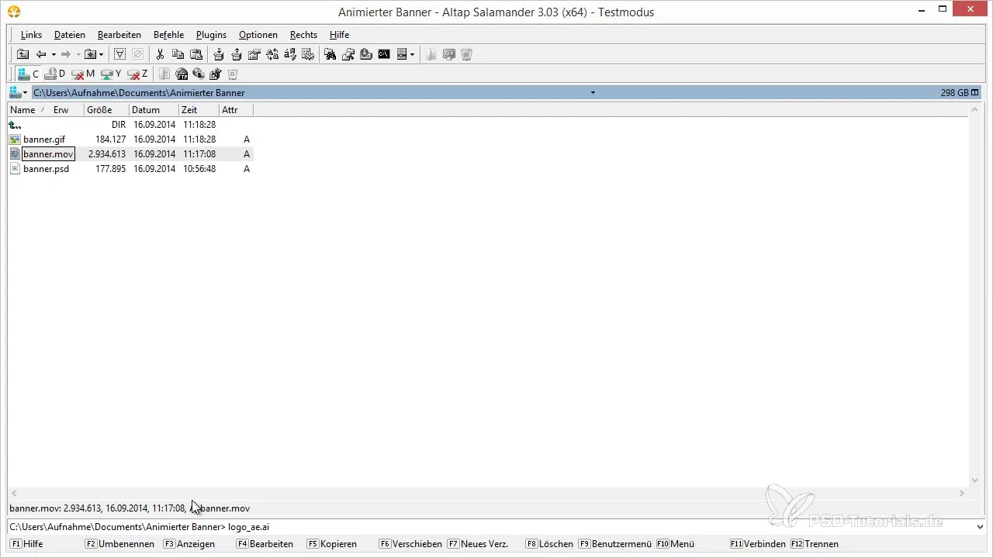This screenshot has height=558, width=993.
Task: Open the Back history dropdown arrow
Action: (54, 54)
